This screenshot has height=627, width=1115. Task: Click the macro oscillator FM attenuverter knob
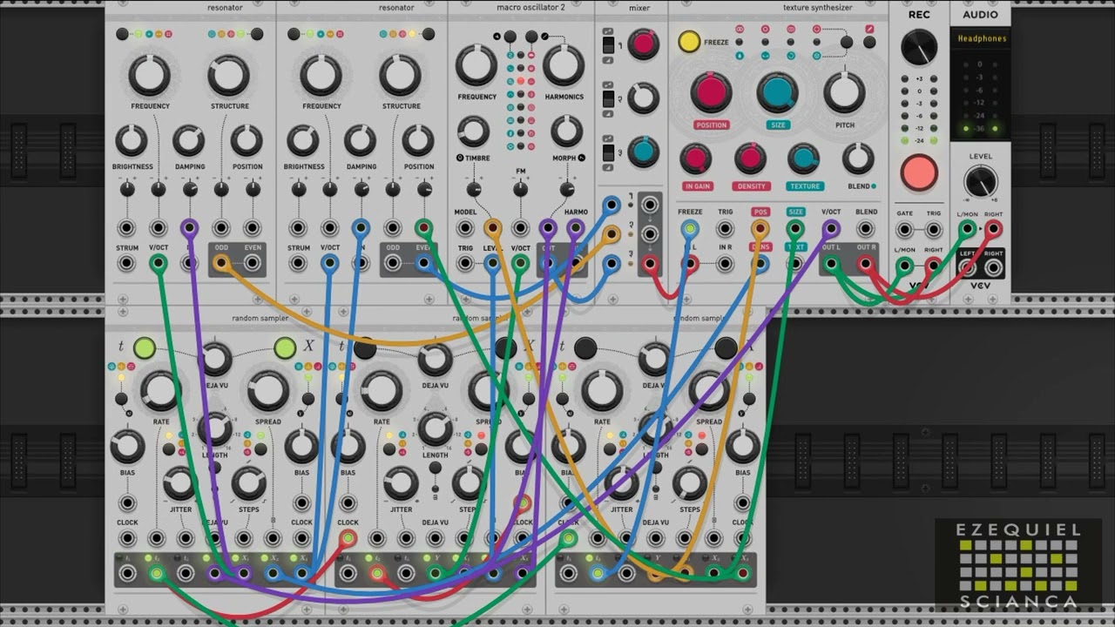tap(520, 188)
